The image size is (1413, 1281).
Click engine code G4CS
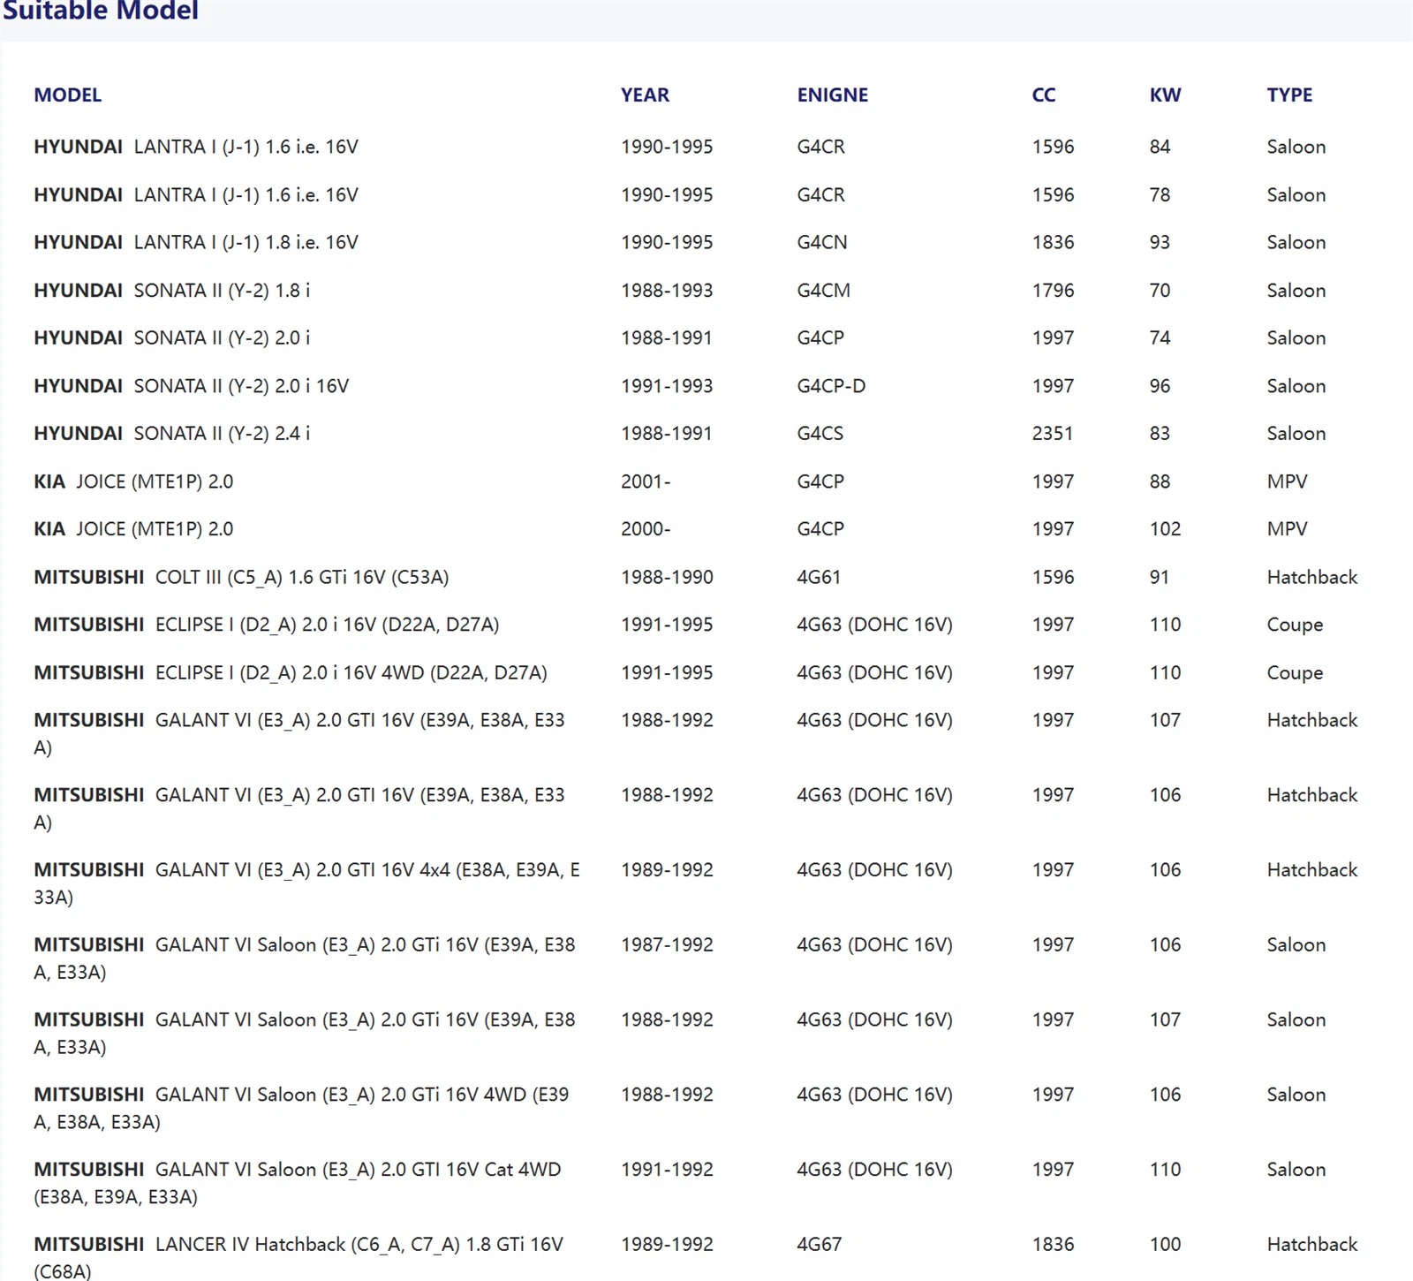pos(820,433)
